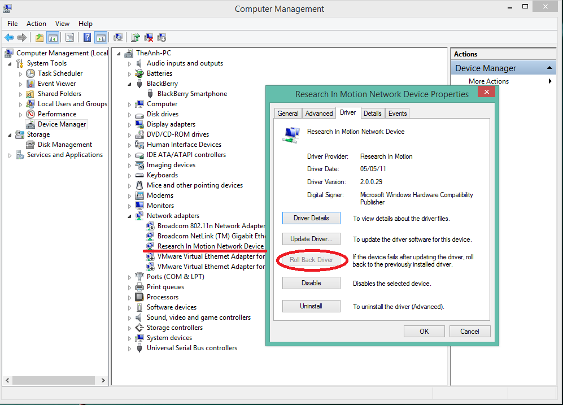Expand Services and Applications node
The height and width of the screenshot is (405, 563).
(10, 155)
